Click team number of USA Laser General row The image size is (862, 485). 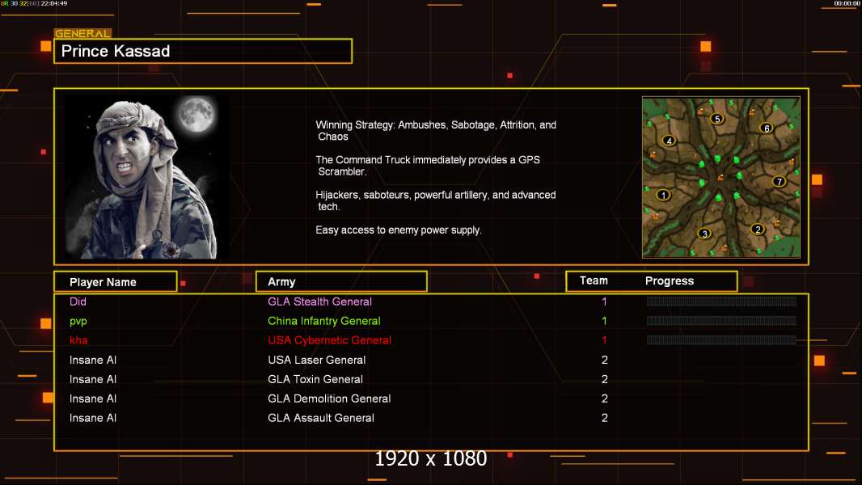pyautogui.click(x=604, y=360)
